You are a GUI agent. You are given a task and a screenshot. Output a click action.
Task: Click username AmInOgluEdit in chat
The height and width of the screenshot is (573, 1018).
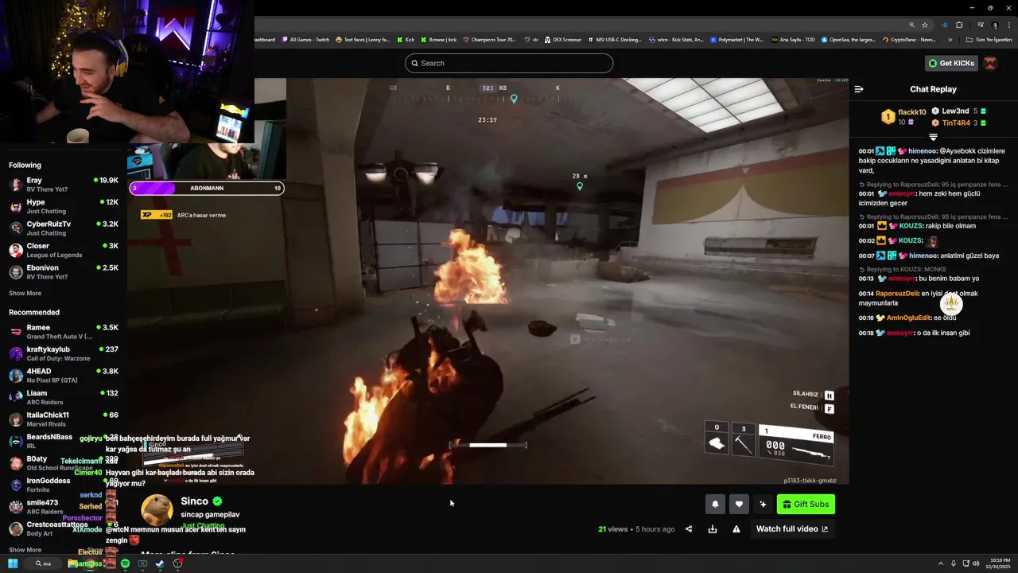(x=909, y=318)
